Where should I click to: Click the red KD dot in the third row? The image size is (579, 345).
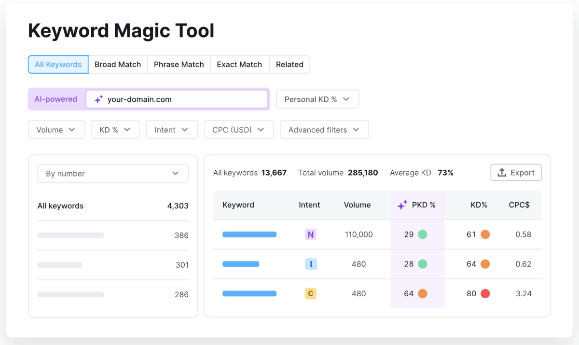pyautogui.click(x=485, y=293)
